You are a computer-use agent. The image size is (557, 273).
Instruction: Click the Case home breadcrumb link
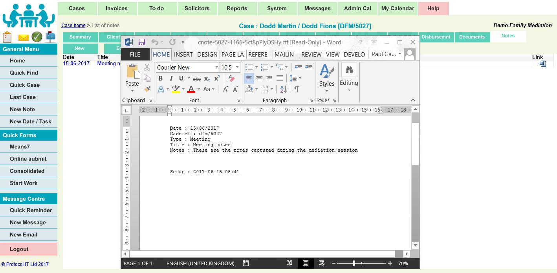point(73,26)
